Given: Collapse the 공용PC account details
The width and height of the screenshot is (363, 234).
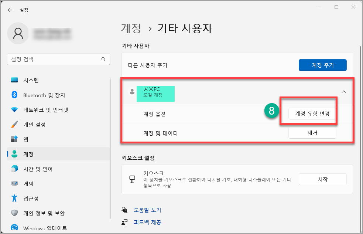Looking at the screenshot, I should pyautogui.click(x=343, y=91).
